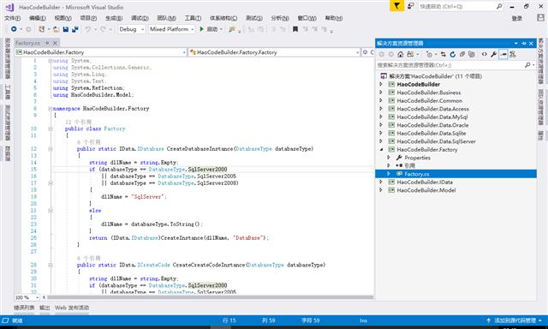Click the green Start debugging arrow

(x=202, y=29)
